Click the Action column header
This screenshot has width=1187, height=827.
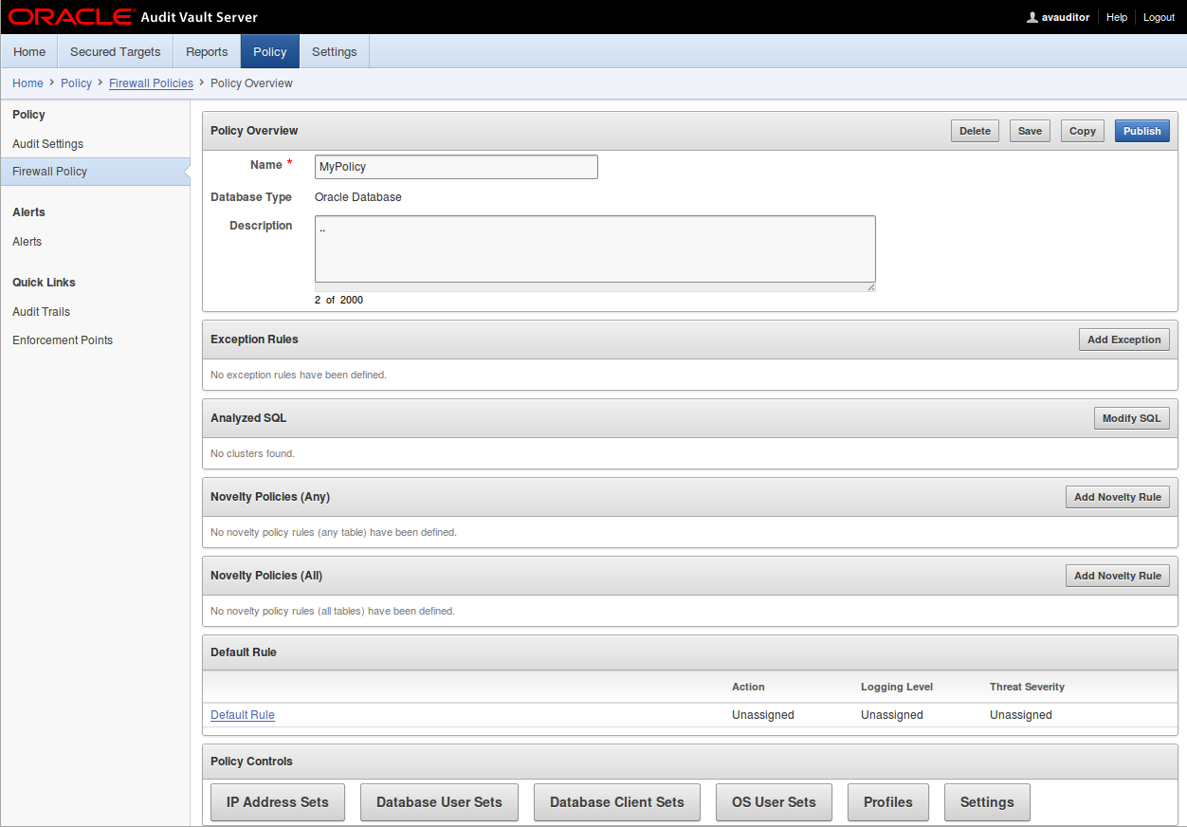[748, 687]
